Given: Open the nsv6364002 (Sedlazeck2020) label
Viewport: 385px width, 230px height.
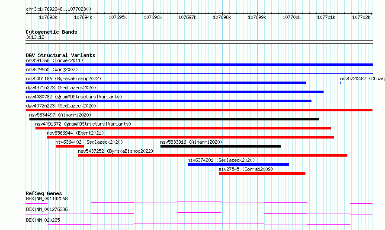Looking at the screenshot, I should [89, 142].
